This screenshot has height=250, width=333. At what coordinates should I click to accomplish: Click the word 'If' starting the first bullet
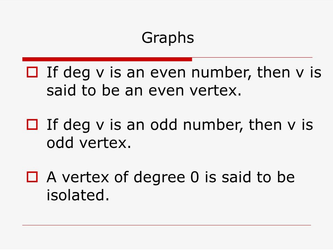click(x=52, y=72)
